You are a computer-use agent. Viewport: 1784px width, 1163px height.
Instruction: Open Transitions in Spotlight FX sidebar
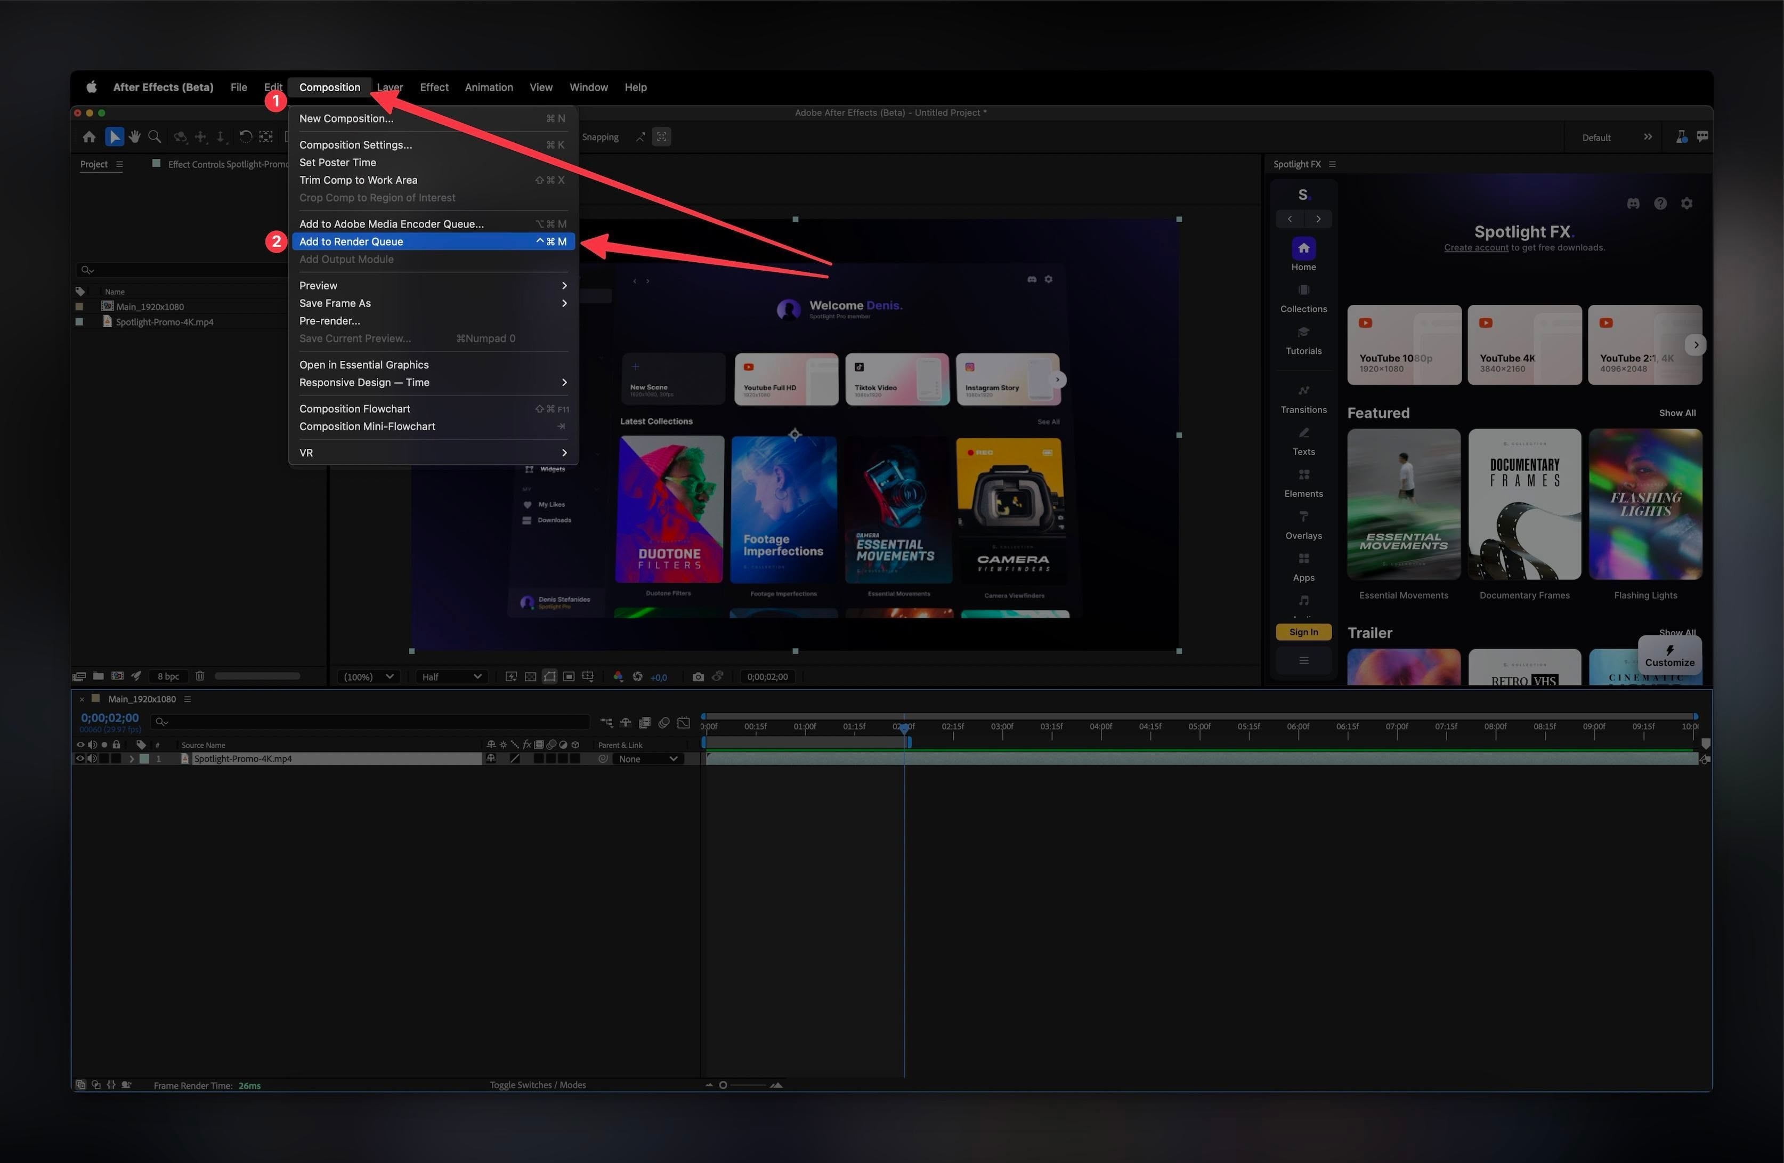click(x=1303, y=399)
